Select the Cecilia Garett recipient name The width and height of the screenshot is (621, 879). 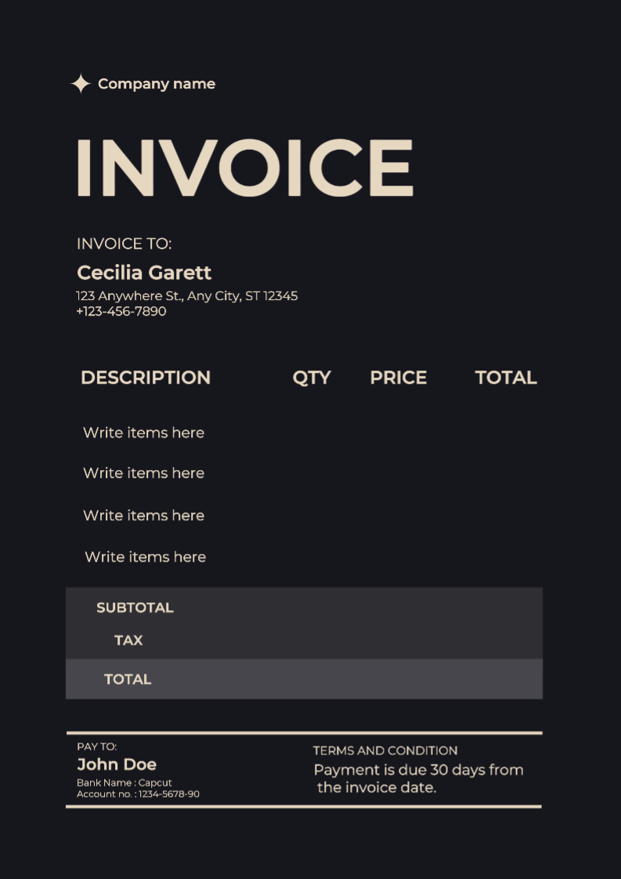tap(144, 273)
